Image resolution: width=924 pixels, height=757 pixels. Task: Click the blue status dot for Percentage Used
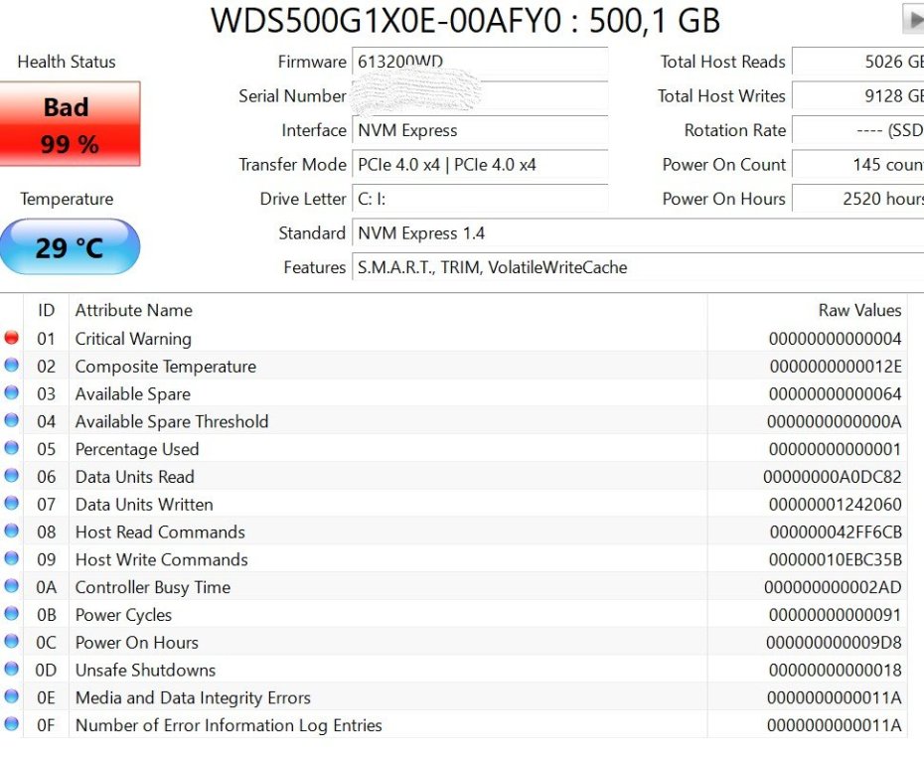11,448
